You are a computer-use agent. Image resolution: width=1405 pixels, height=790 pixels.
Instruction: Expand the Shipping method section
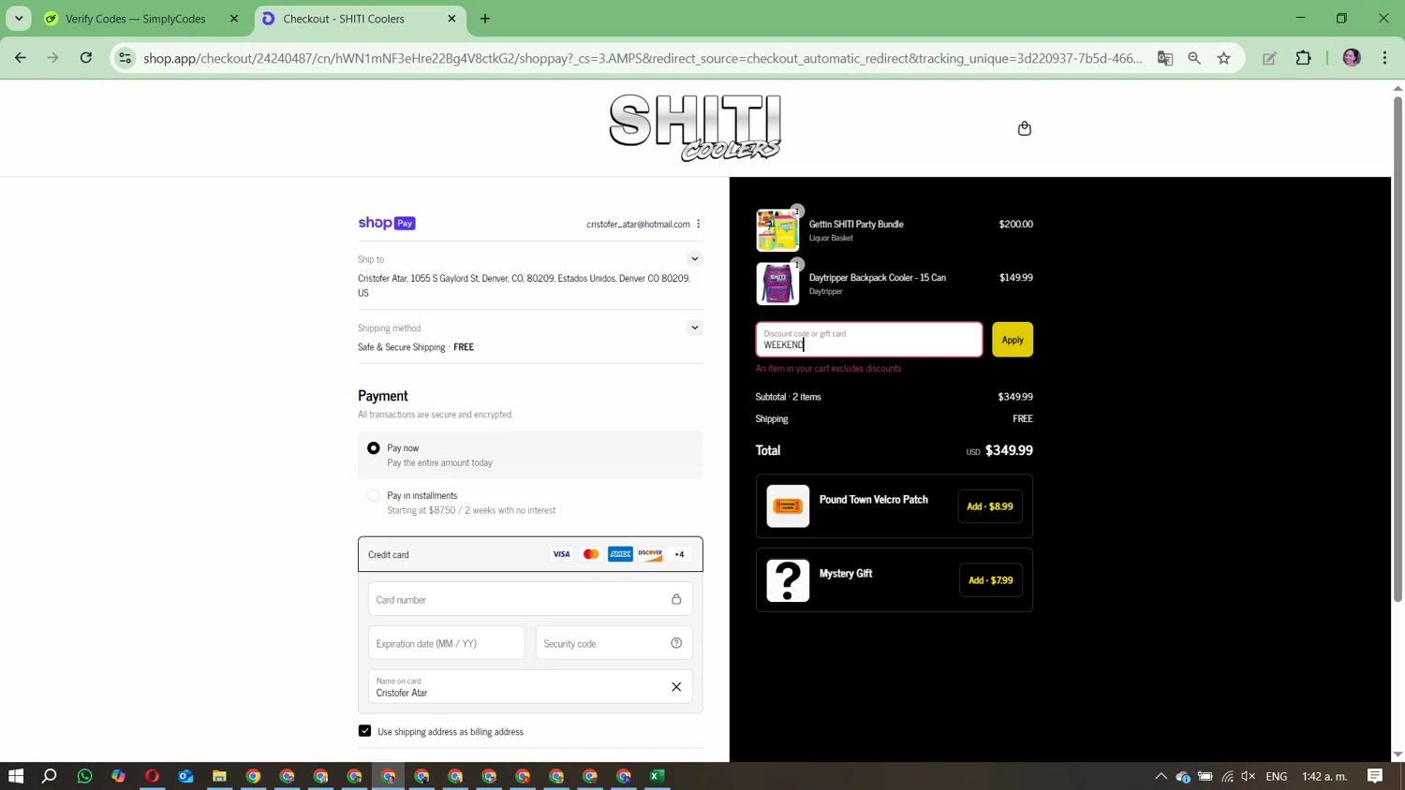point(694,328)
